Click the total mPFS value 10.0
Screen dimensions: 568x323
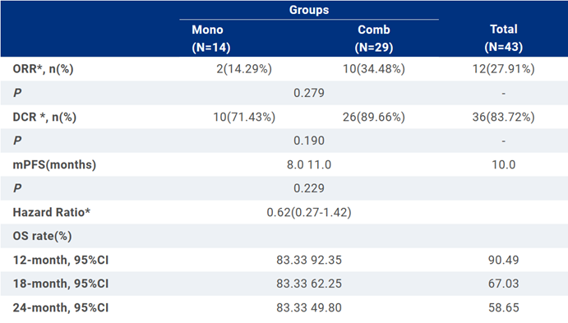[504, 164]
